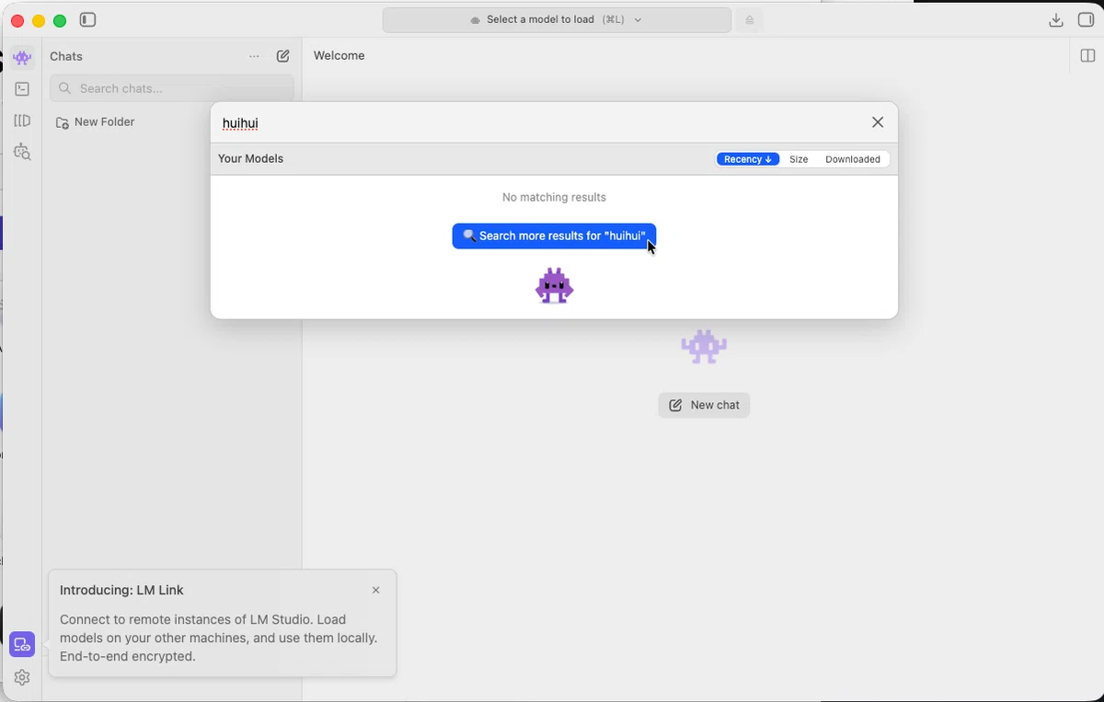This screenshot has width=1104, height=702.
Task: Open Select a model to load dropdown
Action: 557,20
